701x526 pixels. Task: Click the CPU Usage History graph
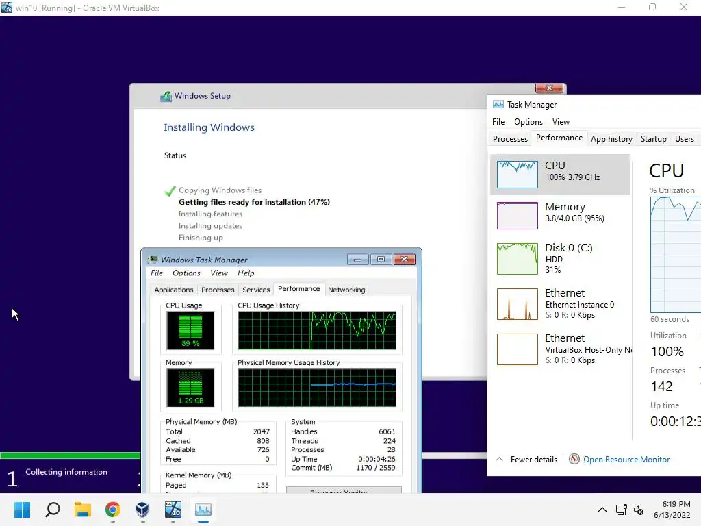click(316, 331)
